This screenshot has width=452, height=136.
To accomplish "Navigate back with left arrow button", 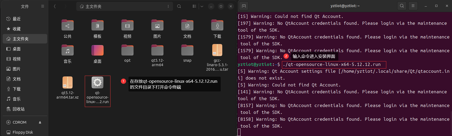I will tap(55, 6).
